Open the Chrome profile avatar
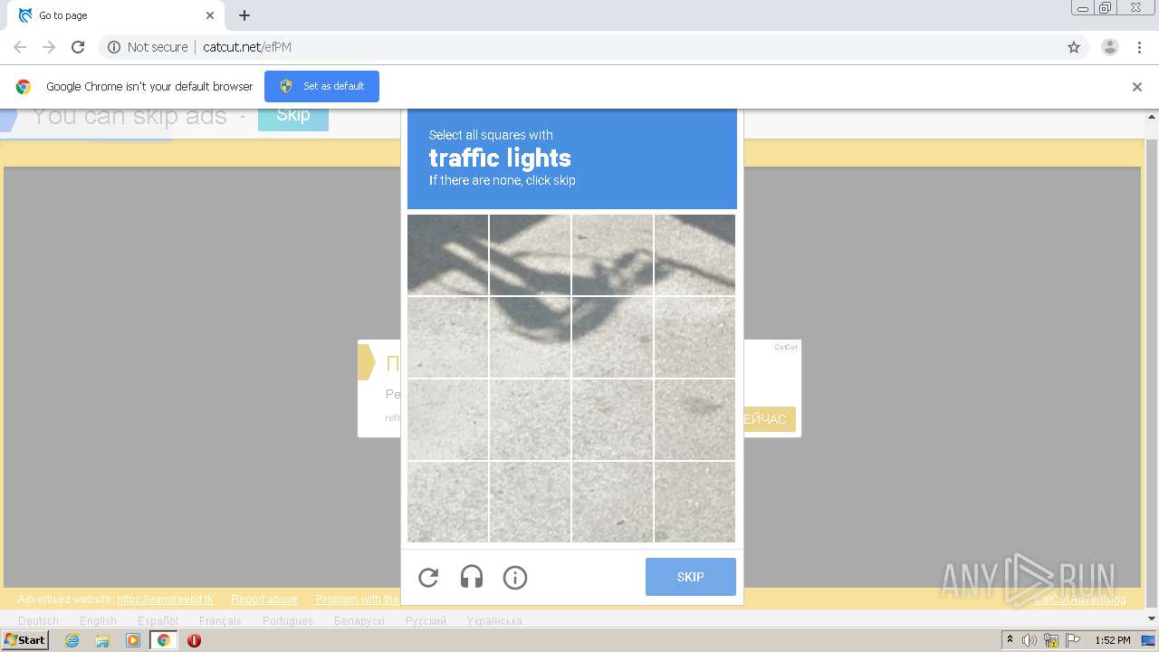This screenshot has width=1159, height=652. pyautogui.click(x=1110, y=47)
